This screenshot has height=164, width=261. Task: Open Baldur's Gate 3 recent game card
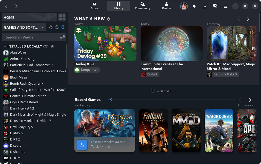tap(105, 123)
